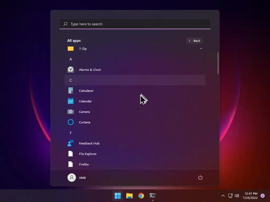
Task: Show hidden tray icons chevron
Action: (x=223, y=196)
